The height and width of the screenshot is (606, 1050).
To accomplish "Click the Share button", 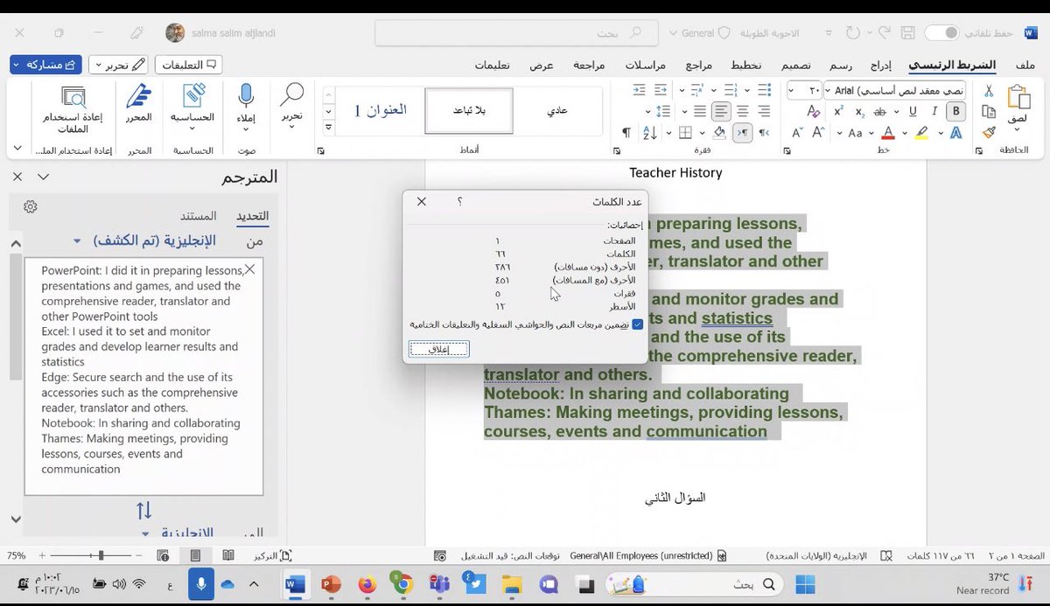I will click(x=46, y=65).
